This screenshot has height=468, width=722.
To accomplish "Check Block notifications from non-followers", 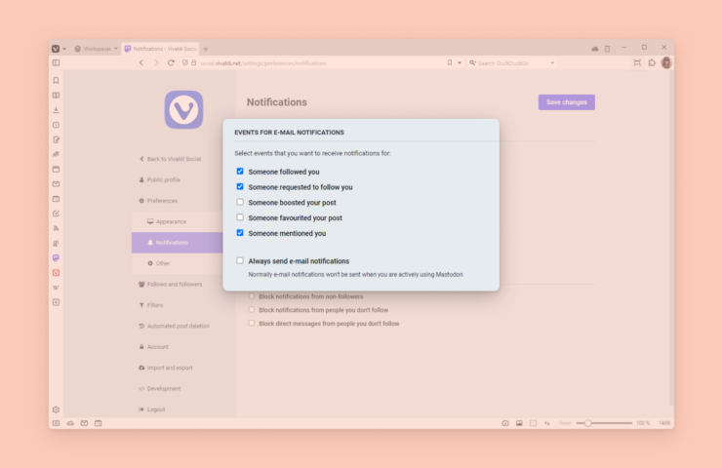I will click(x=252, y=296).
